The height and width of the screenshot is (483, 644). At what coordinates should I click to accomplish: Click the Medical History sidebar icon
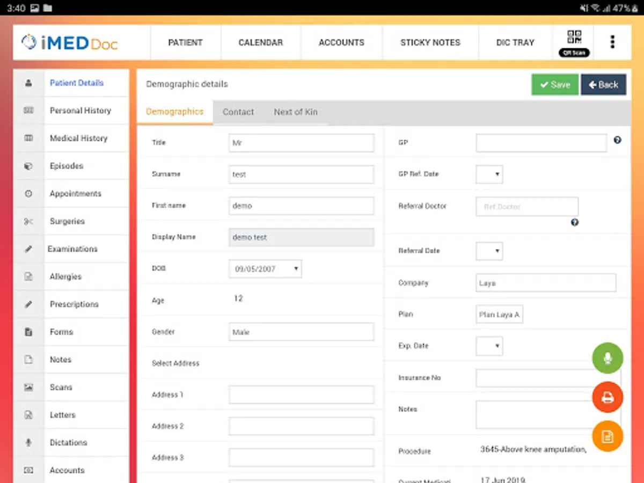28,138
